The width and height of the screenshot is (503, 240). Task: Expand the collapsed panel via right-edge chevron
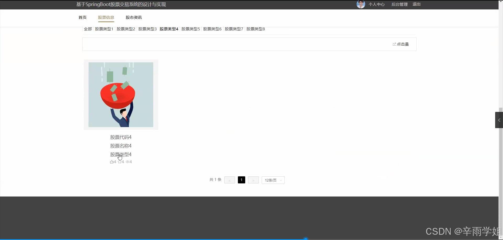point(499,120)
